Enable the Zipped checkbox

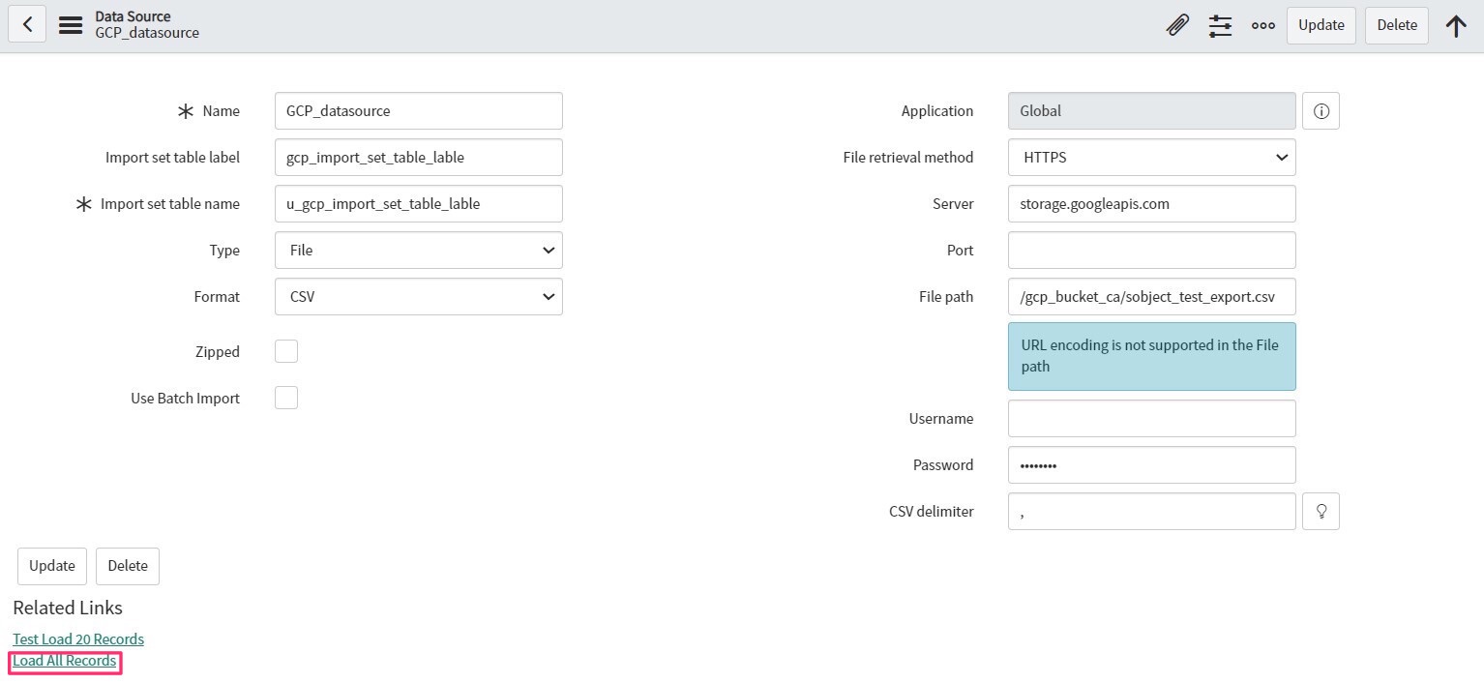click(x=285, y=350)
